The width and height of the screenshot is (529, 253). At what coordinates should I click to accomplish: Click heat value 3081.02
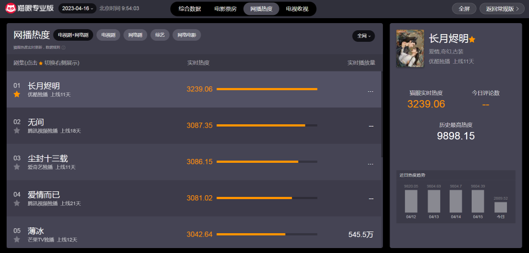(x=199, y=198)
